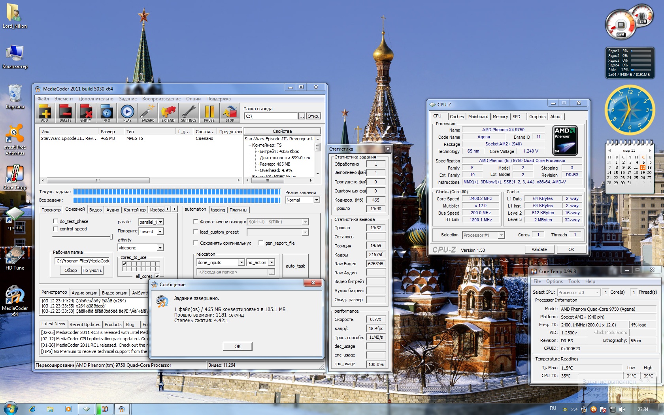664x415 pixels.
Task: Click the Все задачи progress bar
Action: tap(177, 200)
